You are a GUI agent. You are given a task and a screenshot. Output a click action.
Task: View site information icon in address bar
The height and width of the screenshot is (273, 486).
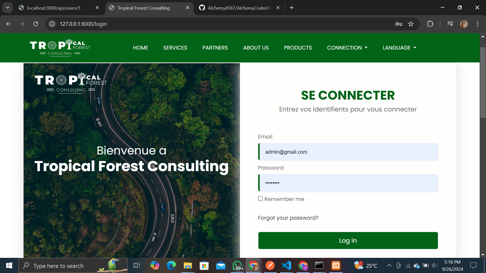pyautogui.click(x=52, y=24)
